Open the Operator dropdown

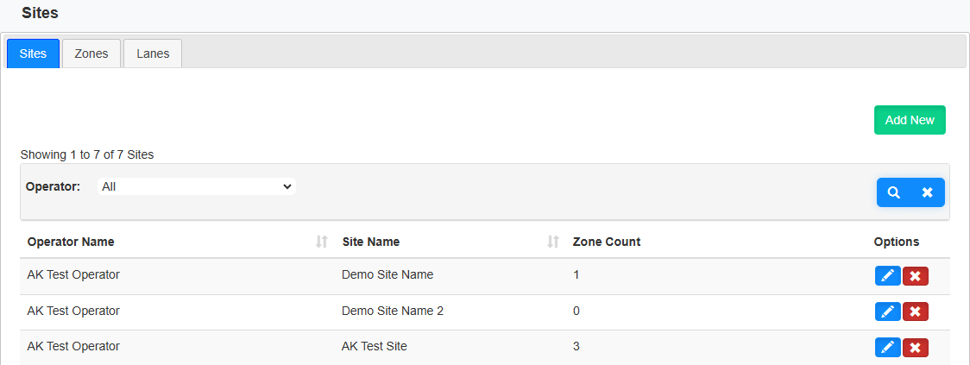pos(197,186)
